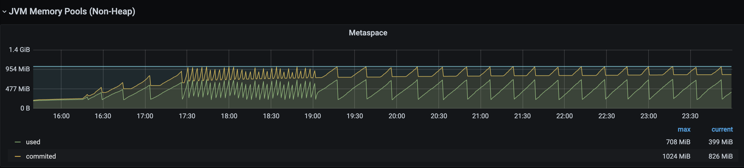
Task: Click the 20:30 time axis label
Action: point(439,116)
